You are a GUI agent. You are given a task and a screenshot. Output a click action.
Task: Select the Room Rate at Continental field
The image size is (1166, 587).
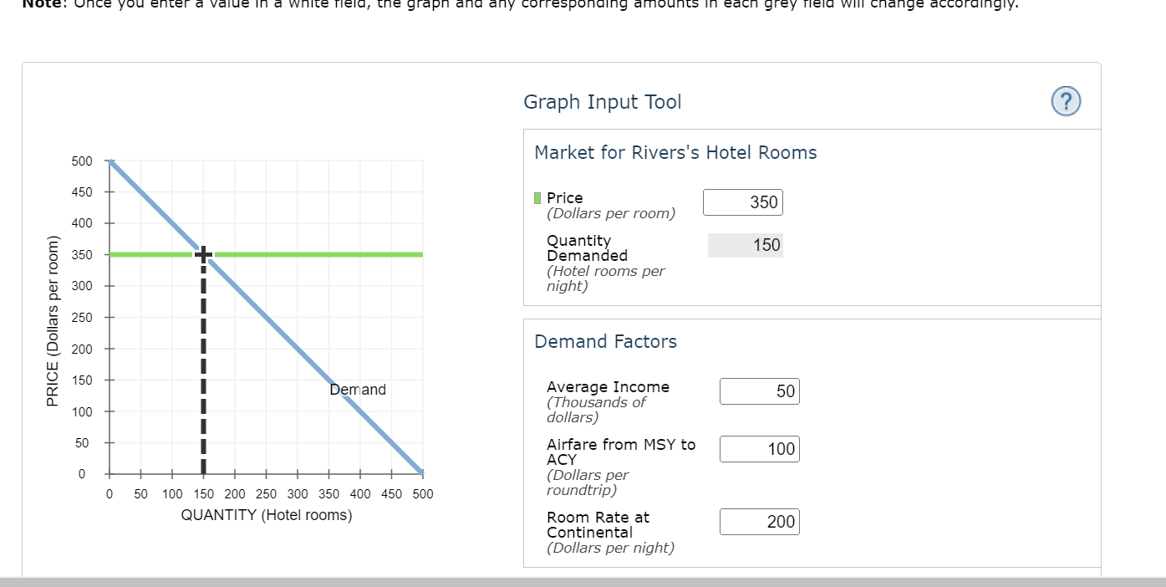coord(759,521)
